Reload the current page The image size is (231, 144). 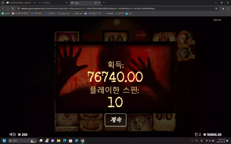[13, 8]
